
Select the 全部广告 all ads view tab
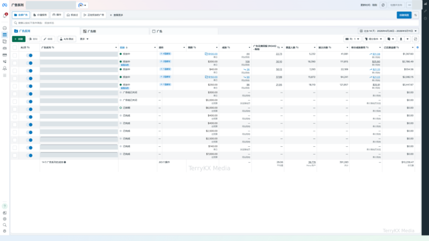tap(21, 15)
